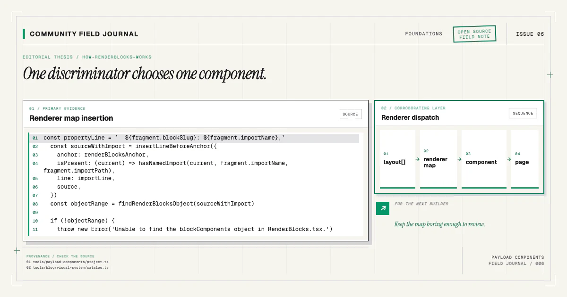Click the green arrow icon beside For the next builder

(x=383, y=208)
